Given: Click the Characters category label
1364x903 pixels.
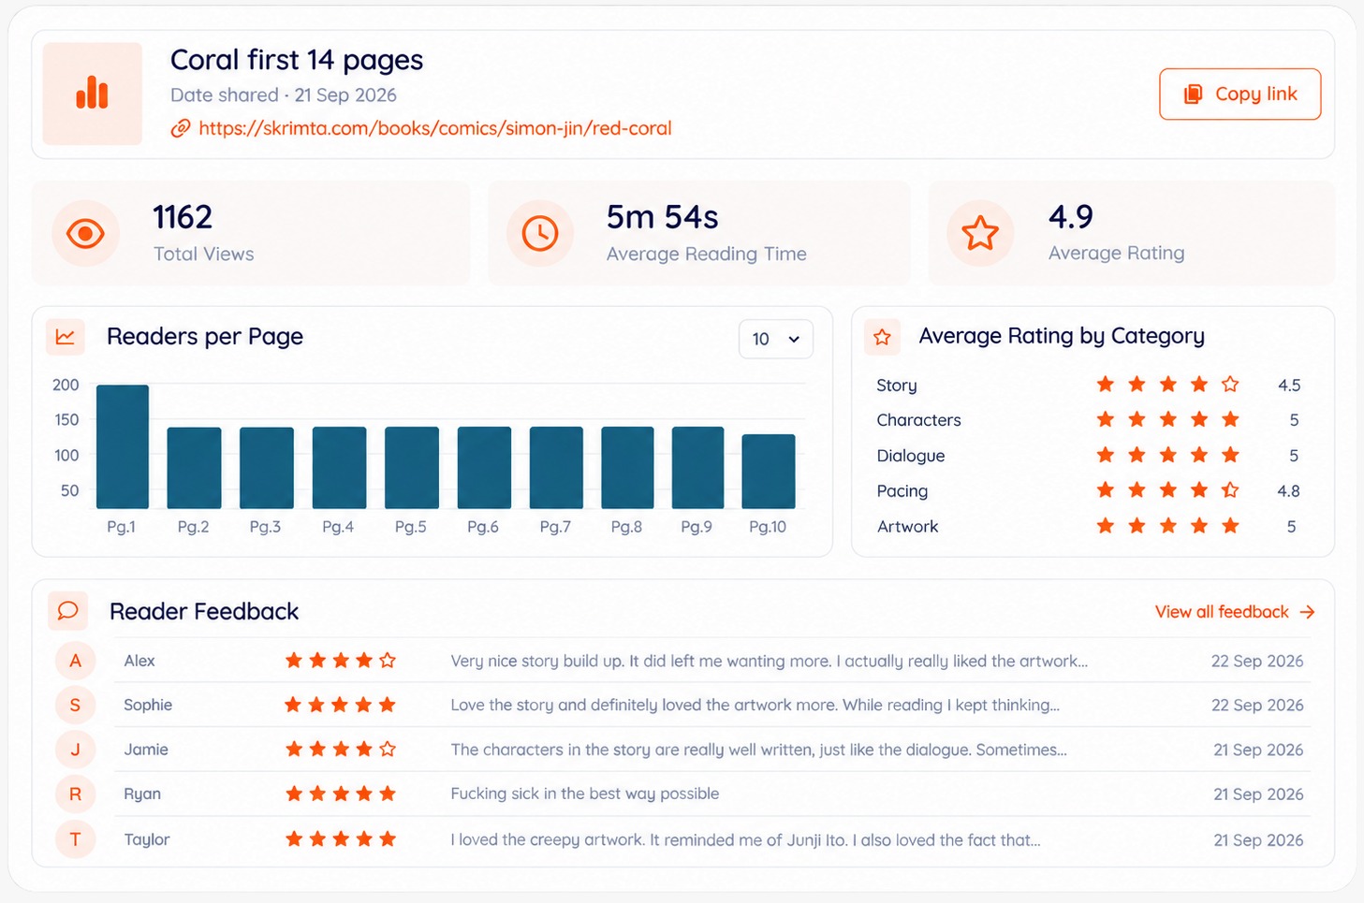Looking at the screenshot, I should coord(918,420).
